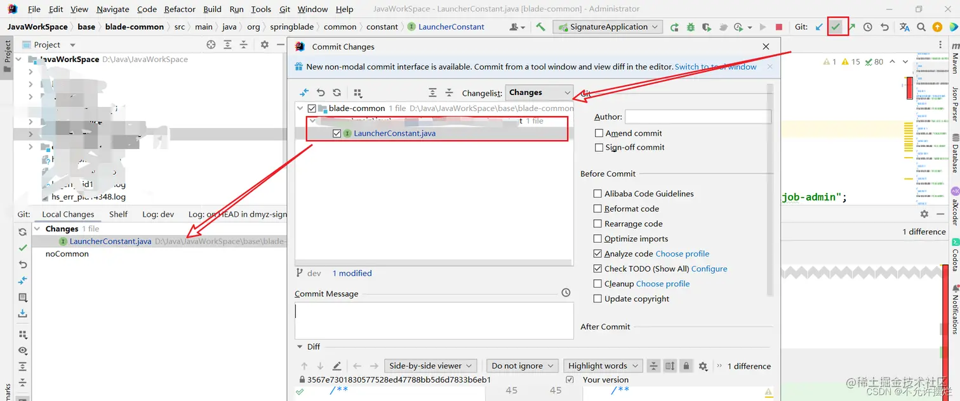Viewport: 960px width, 401px height.
Task: Open Git show history clock icon
Action: 867,27
